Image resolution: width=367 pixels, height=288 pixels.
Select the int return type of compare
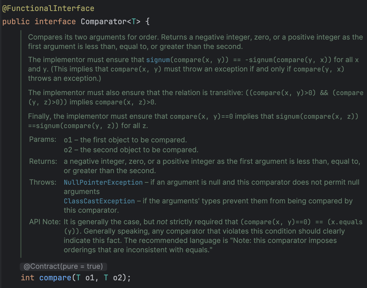click(x=27, y=278)
